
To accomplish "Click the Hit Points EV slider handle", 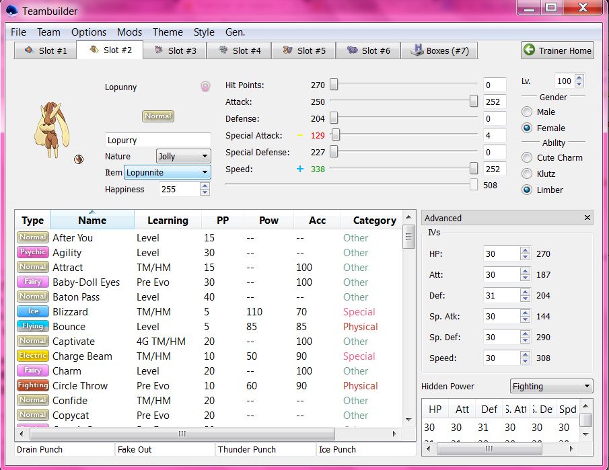I will point(334,84).
